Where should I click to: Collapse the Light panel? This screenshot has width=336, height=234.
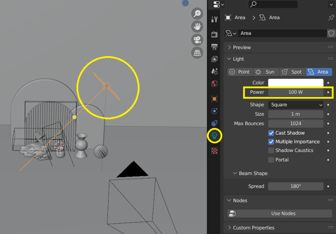229,59
